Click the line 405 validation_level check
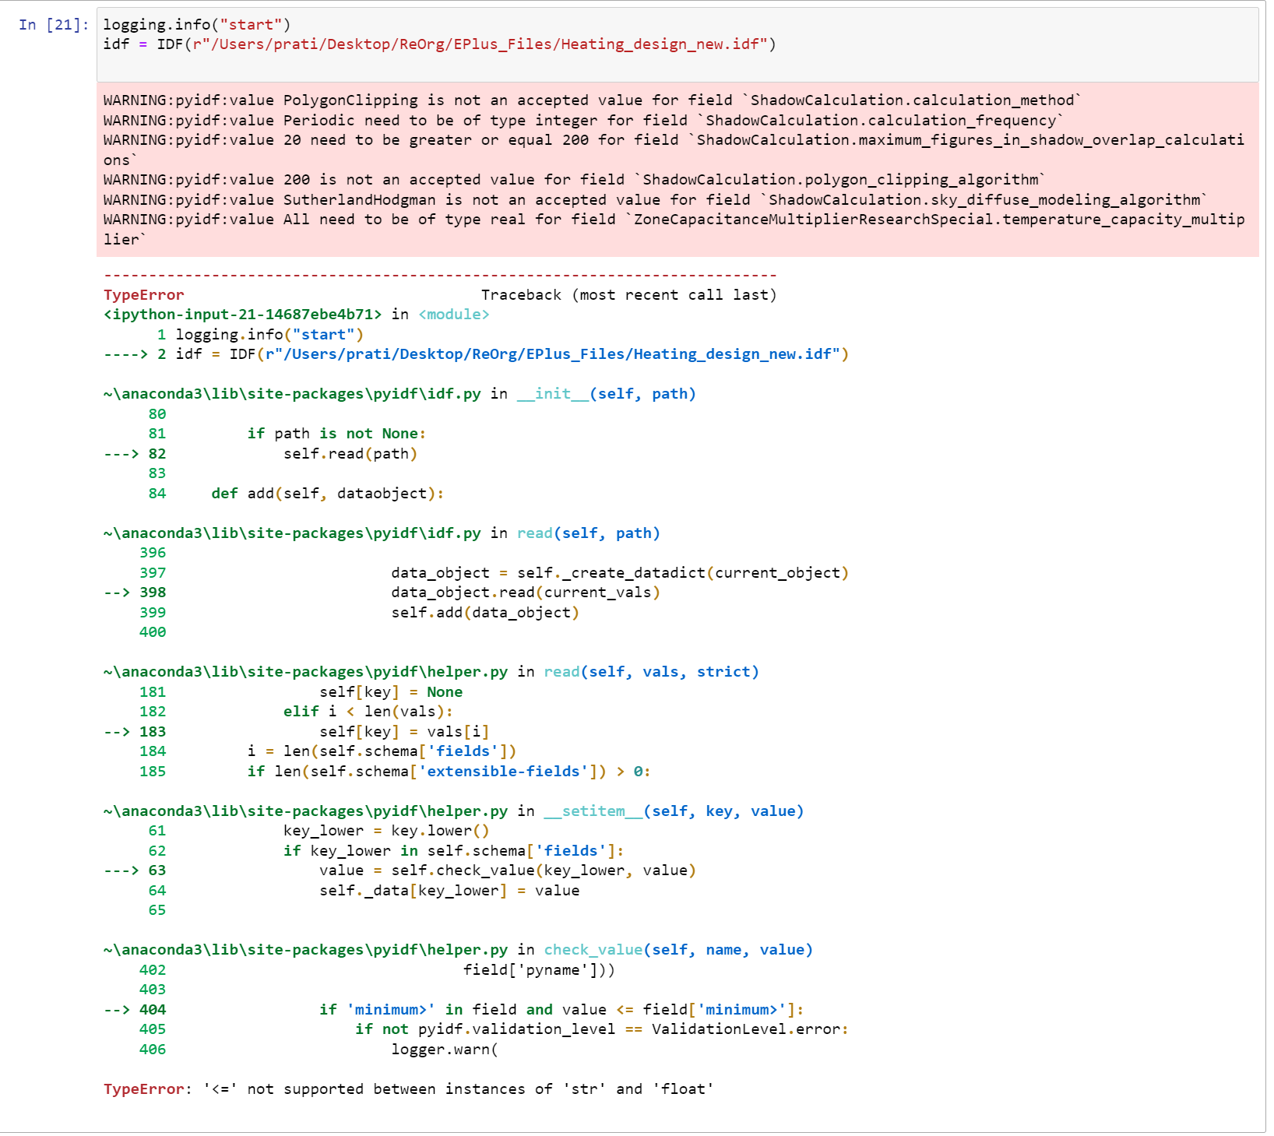 (494, 1029)
